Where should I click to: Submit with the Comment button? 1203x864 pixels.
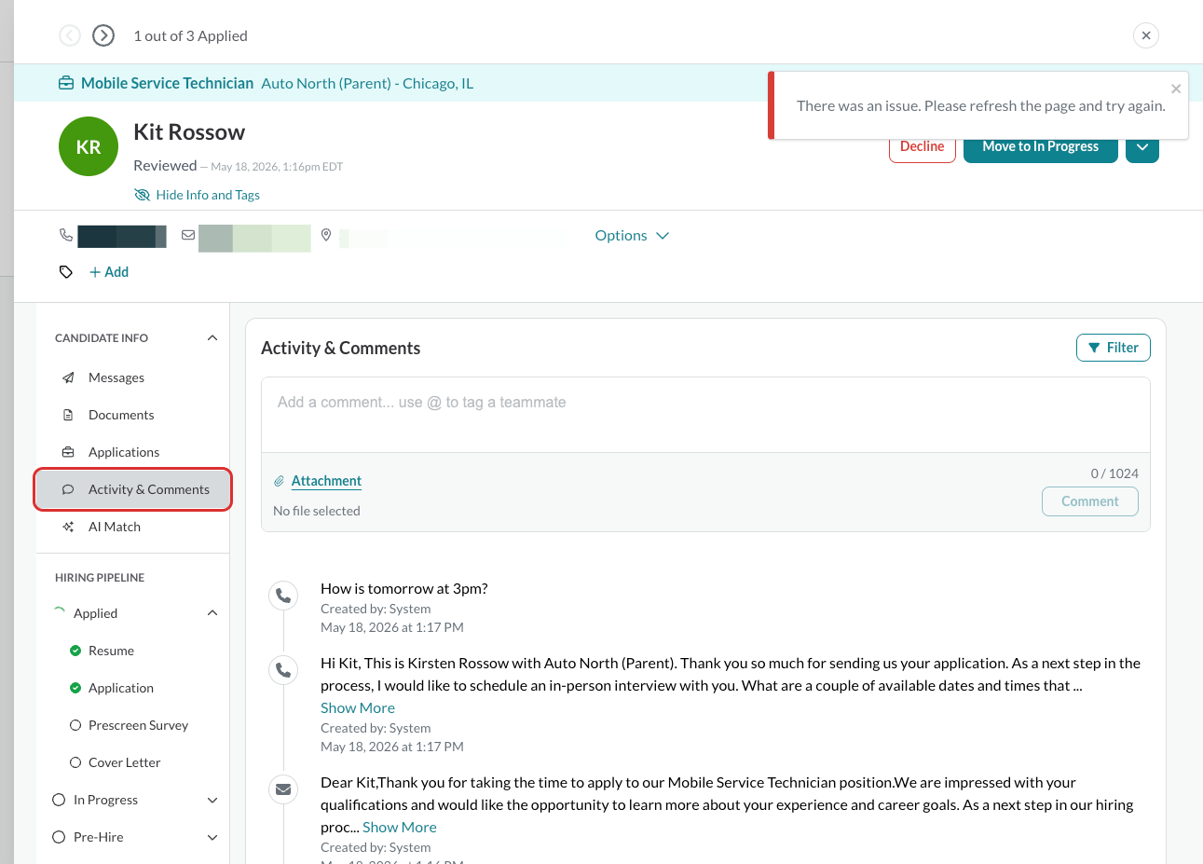coord(1090,501)
